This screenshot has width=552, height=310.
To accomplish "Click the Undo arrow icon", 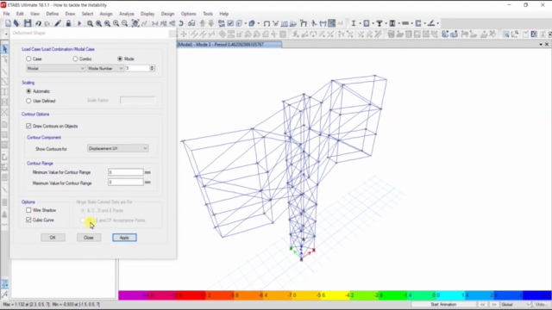I will (38, 23).
